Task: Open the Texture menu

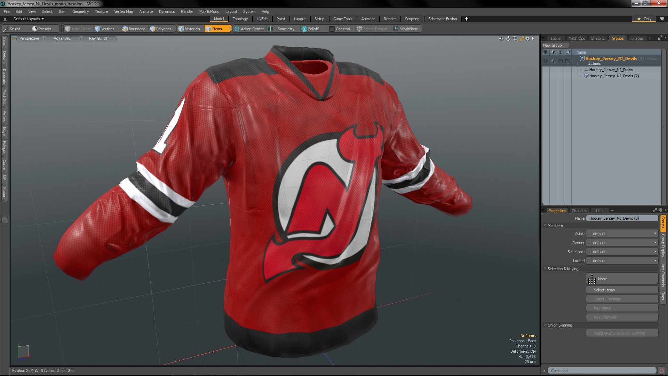Action: (101, 11)
